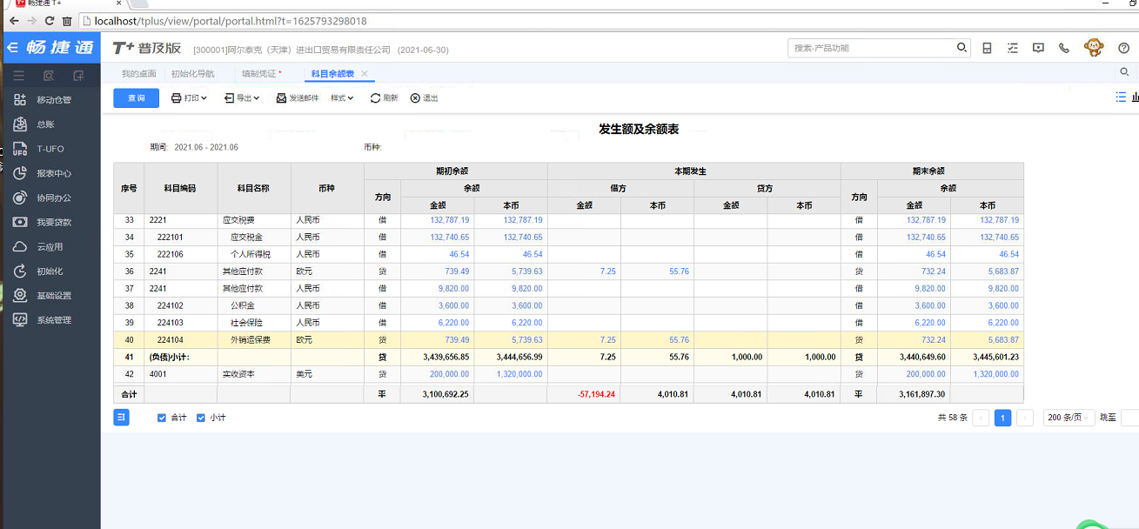Collapse sidebar via 畅捷通 arrow icon

click(13, 48)
